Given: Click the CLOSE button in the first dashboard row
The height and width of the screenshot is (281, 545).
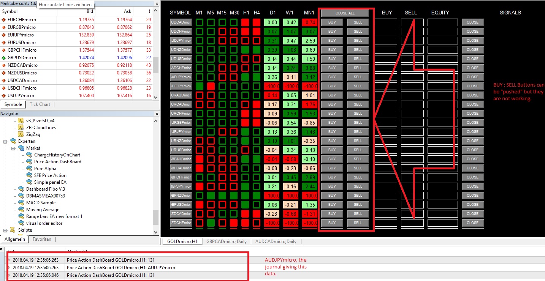Looking at the screenshot, I should tap(473, 22).
